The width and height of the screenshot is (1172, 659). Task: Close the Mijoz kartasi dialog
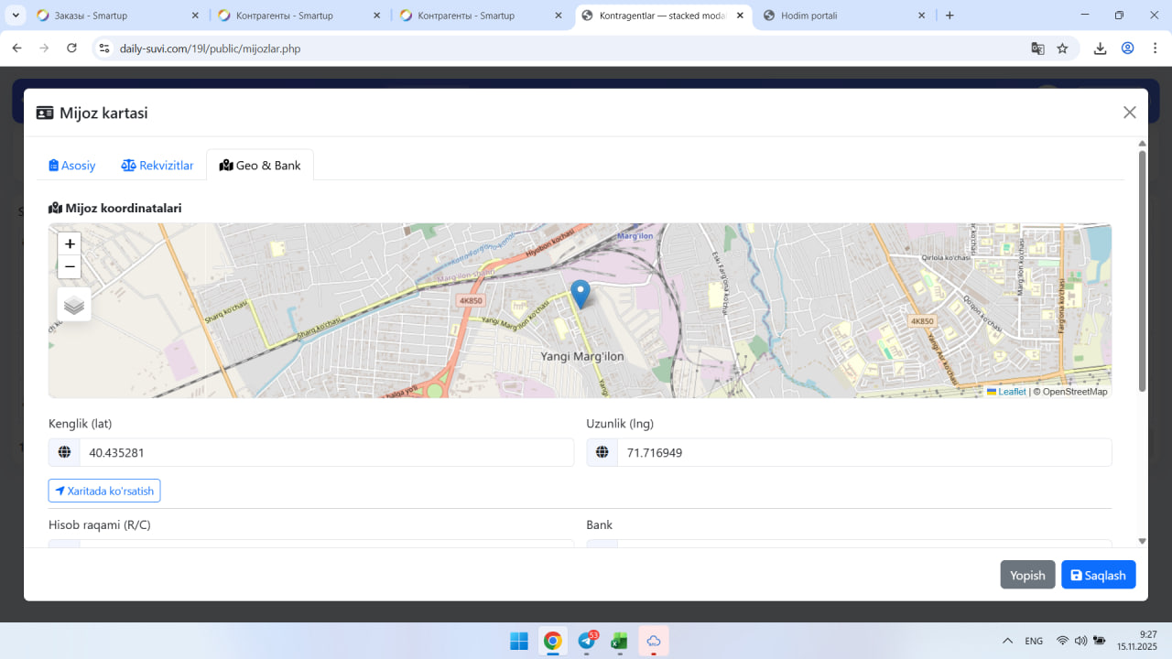click(x=1129, y=113)
